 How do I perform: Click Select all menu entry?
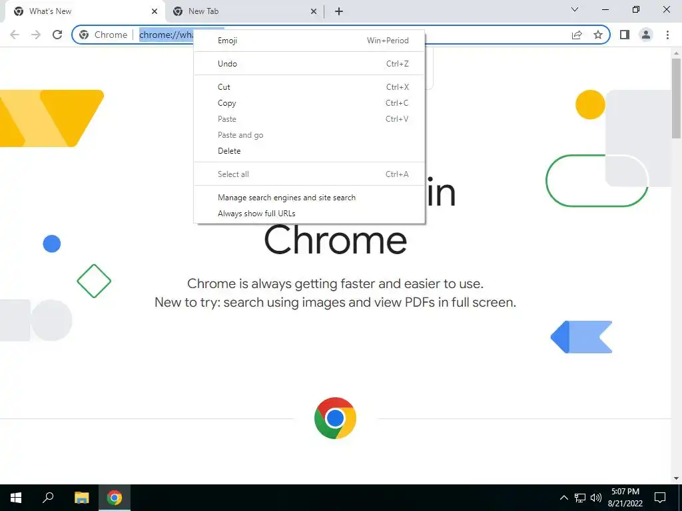pyautogui.click(x=309, y=174)
